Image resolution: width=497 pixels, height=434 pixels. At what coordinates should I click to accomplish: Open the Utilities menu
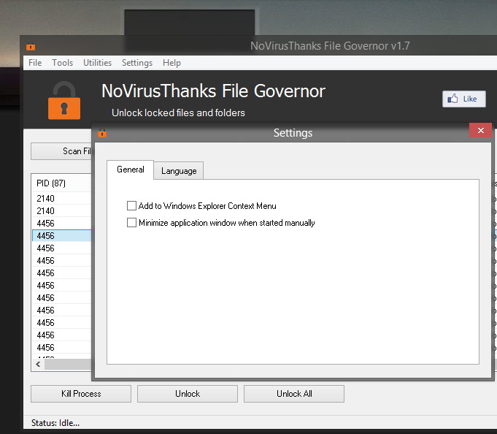point(97,63)
